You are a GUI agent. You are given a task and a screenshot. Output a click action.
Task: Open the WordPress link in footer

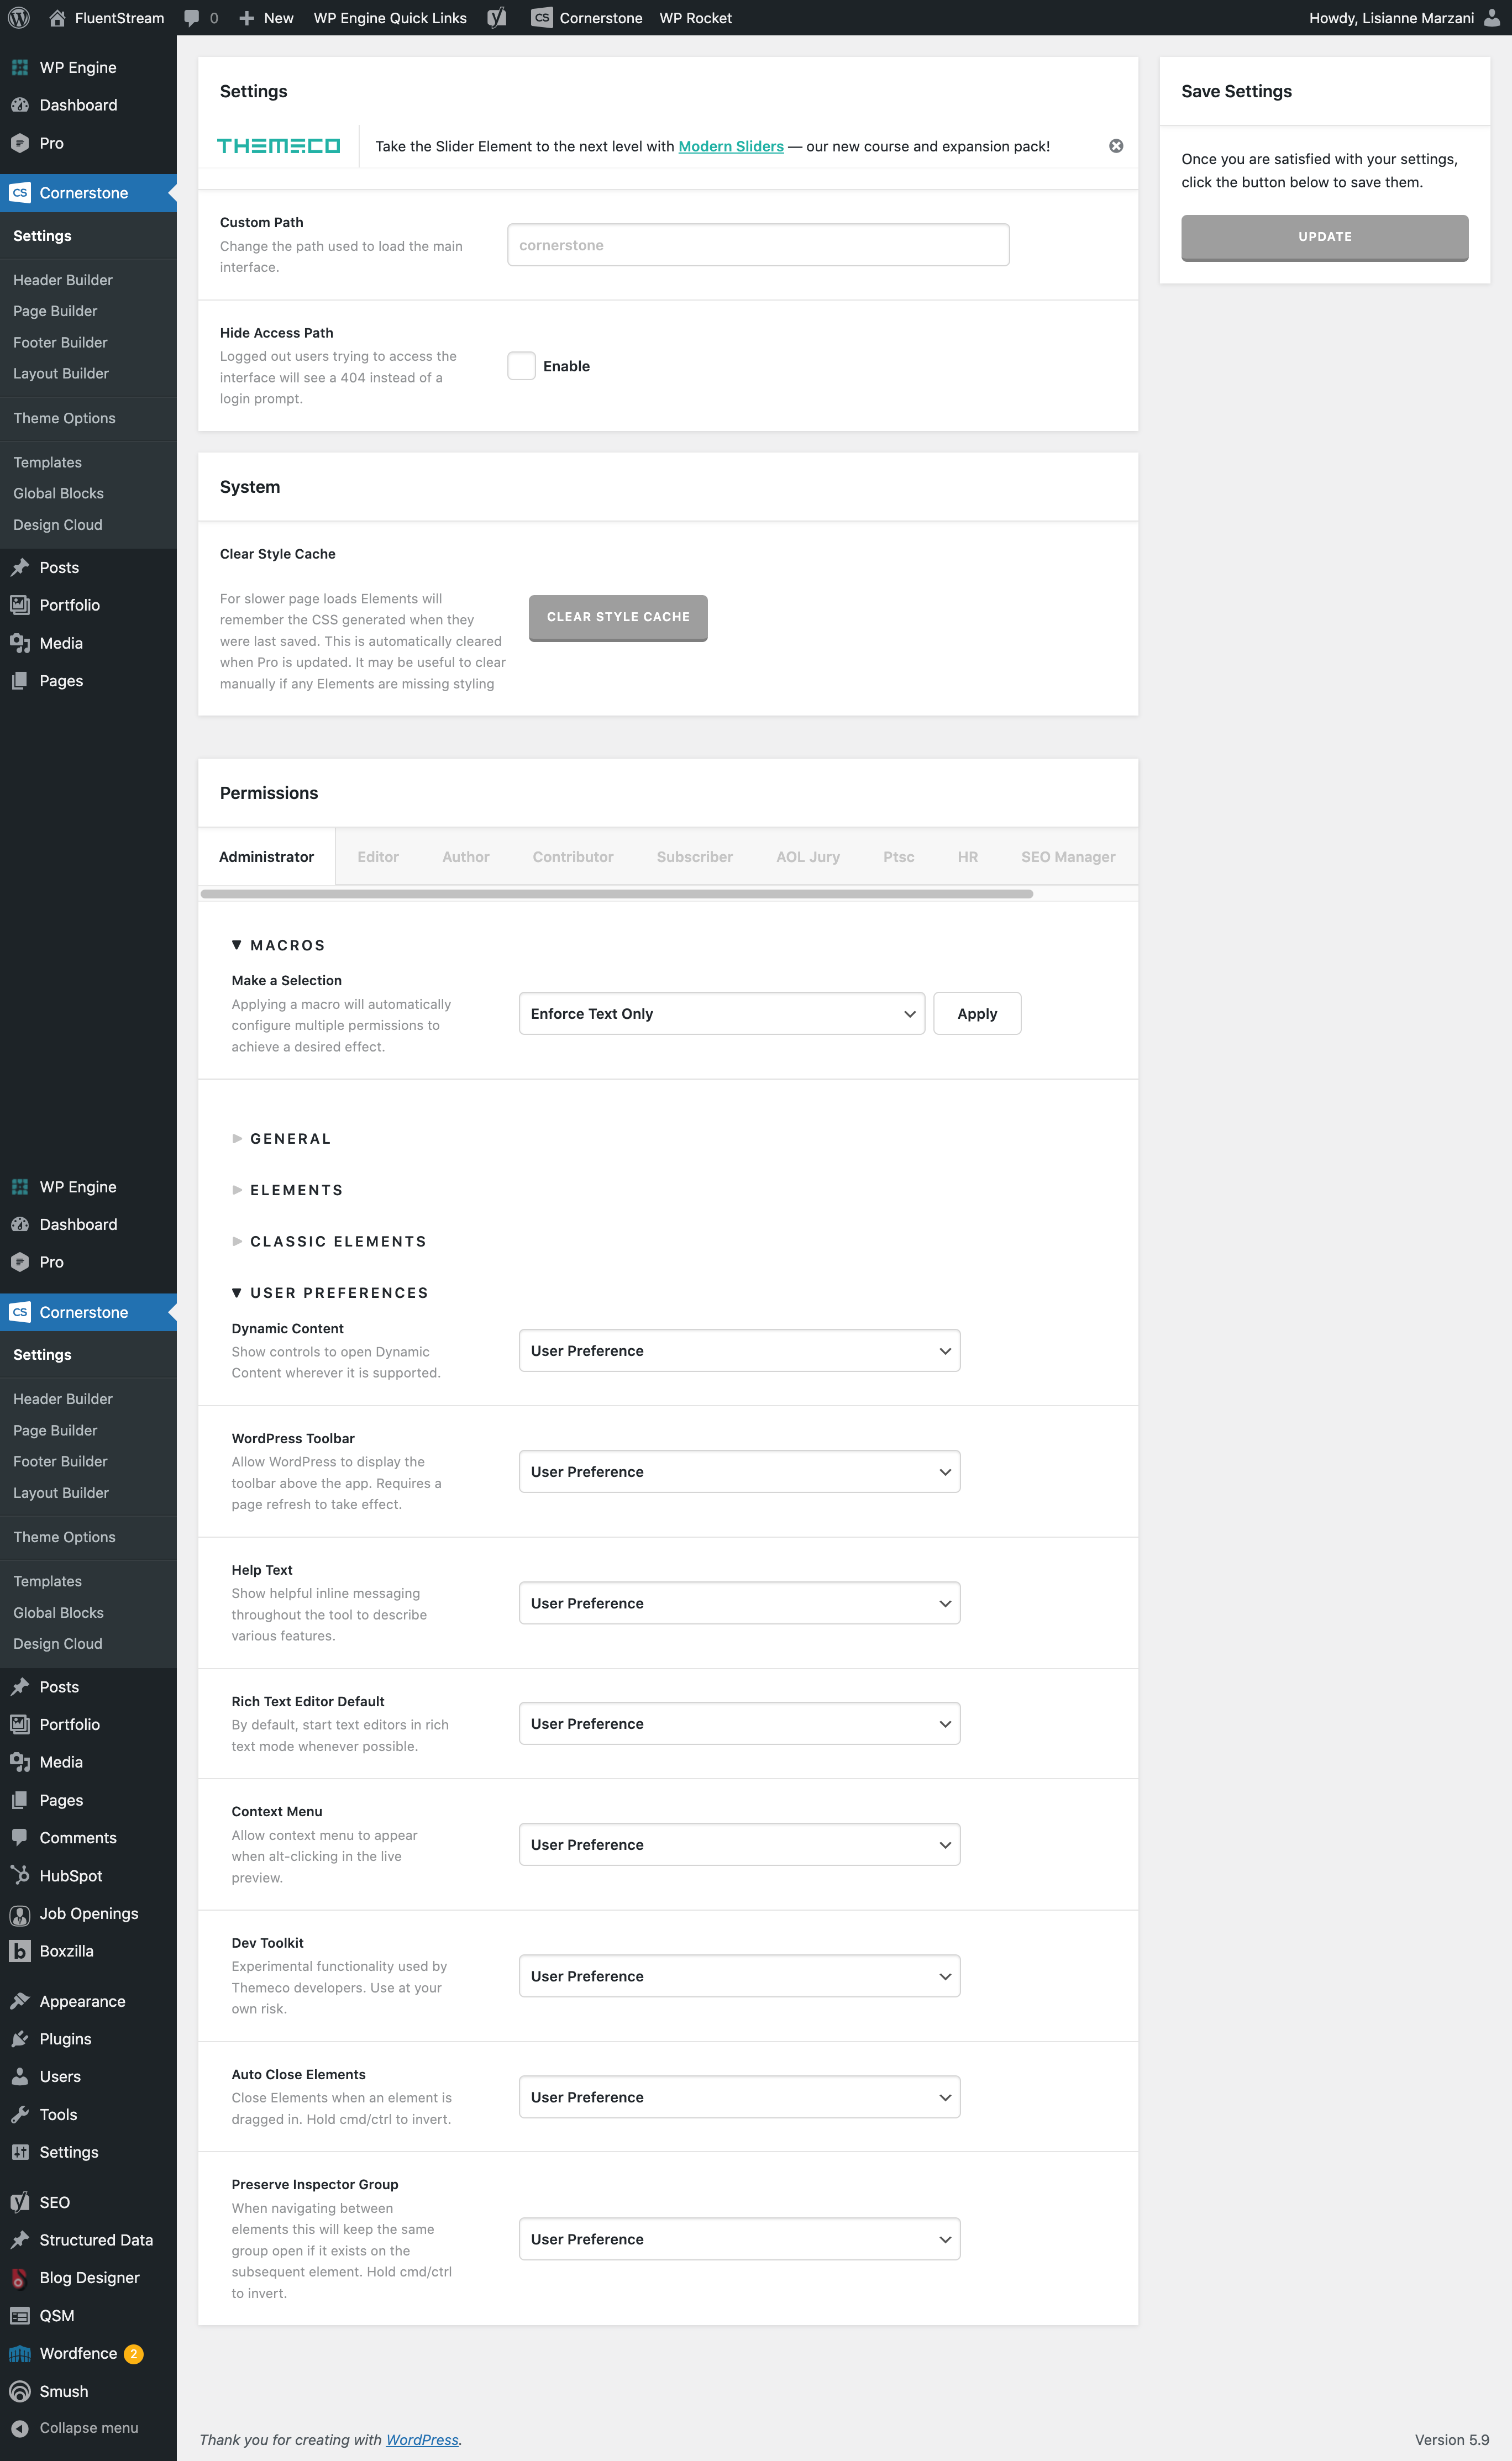click(x=422, y=2440)
